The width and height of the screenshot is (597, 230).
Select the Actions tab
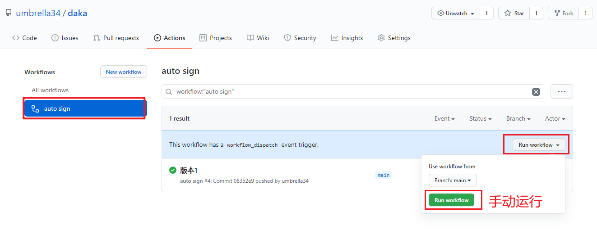169,38
